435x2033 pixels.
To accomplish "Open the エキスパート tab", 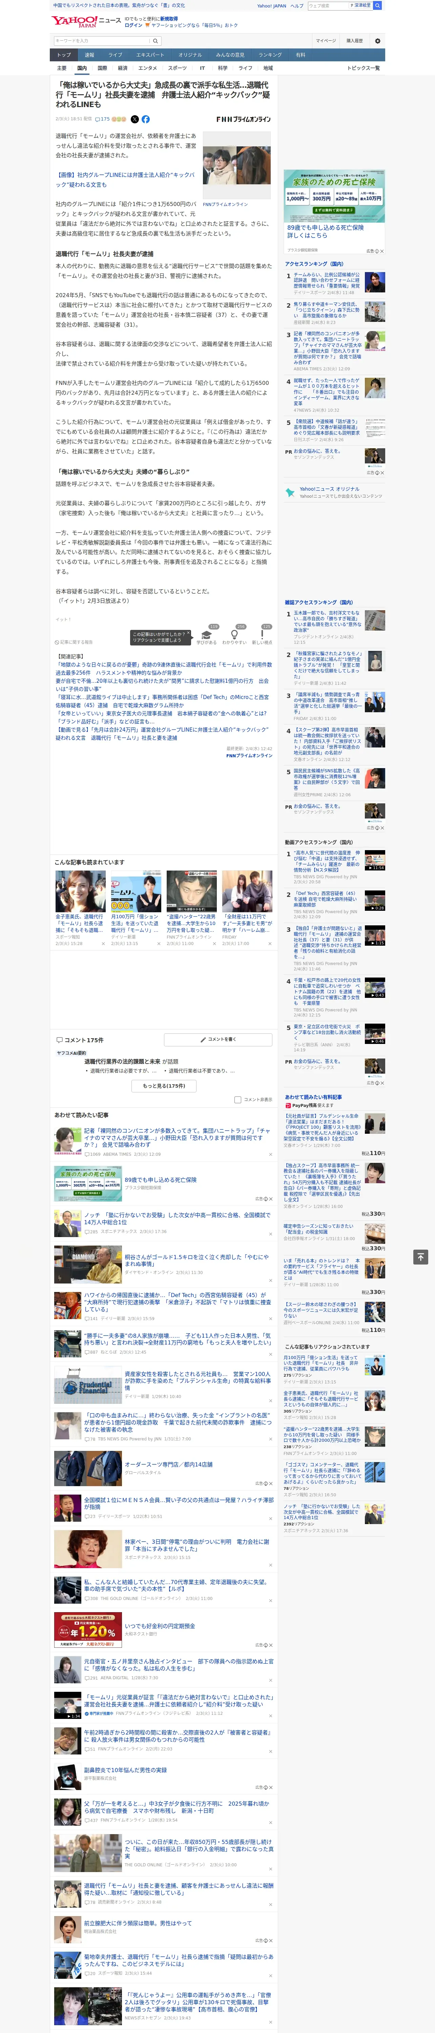I will [x=150, y=55].
